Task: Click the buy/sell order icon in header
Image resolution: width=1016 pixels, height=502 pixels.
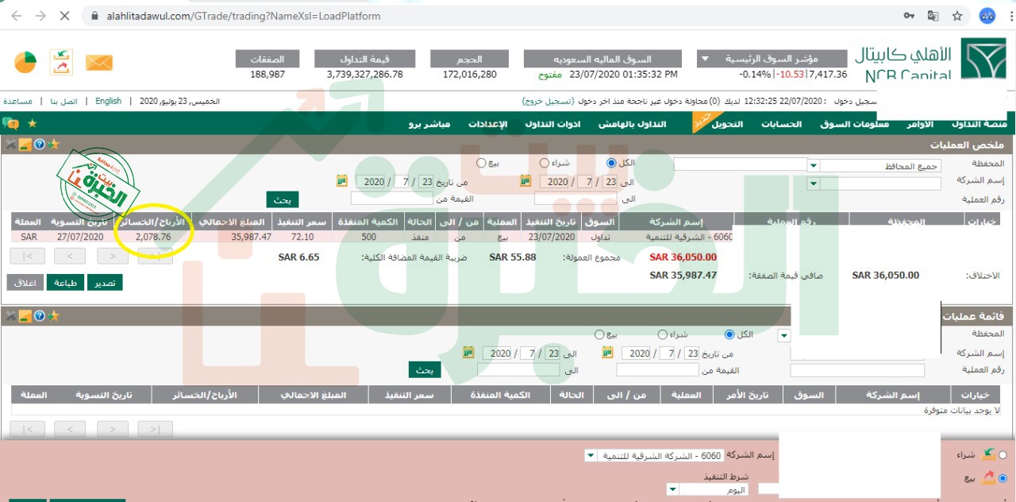Action: [62, 62]
